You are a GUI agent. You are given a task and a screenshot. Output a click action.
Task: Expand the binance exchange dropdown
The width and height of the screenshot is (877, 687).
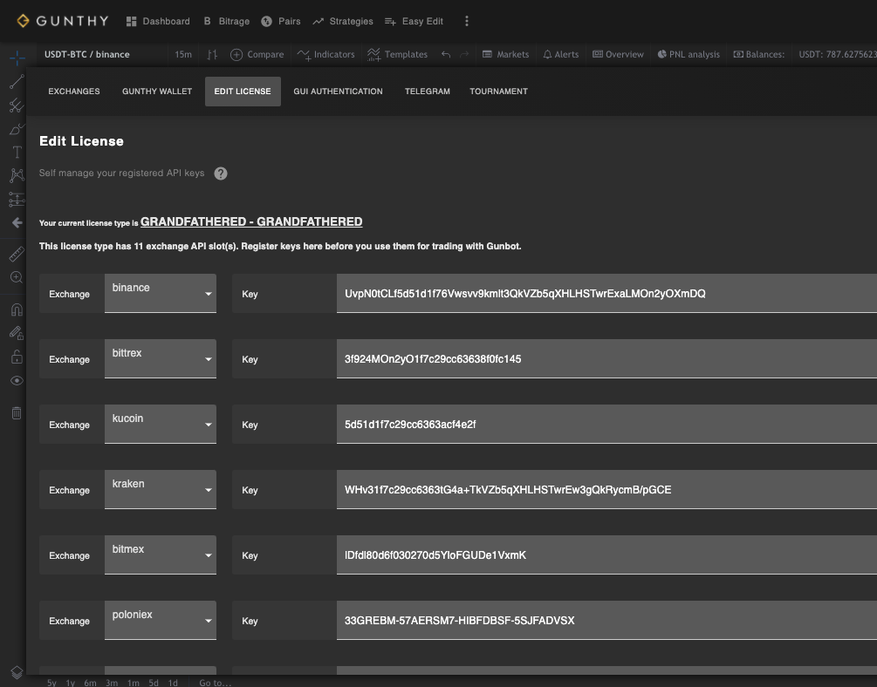161,294
